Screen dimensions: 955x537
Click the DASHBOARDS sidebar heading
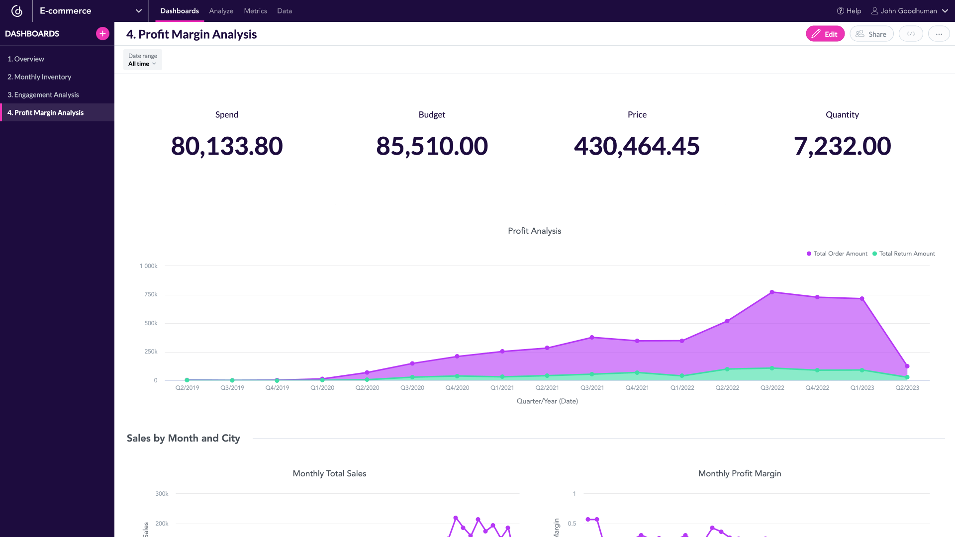tap(32, 34)
